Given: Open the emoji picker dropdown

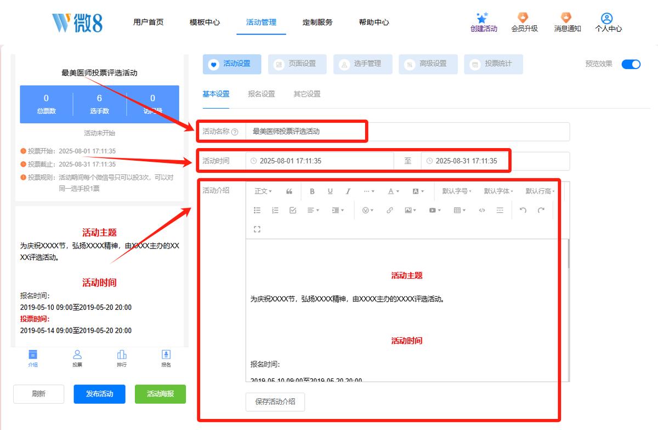Looking at the screenshot, I should tap(368, 210).
